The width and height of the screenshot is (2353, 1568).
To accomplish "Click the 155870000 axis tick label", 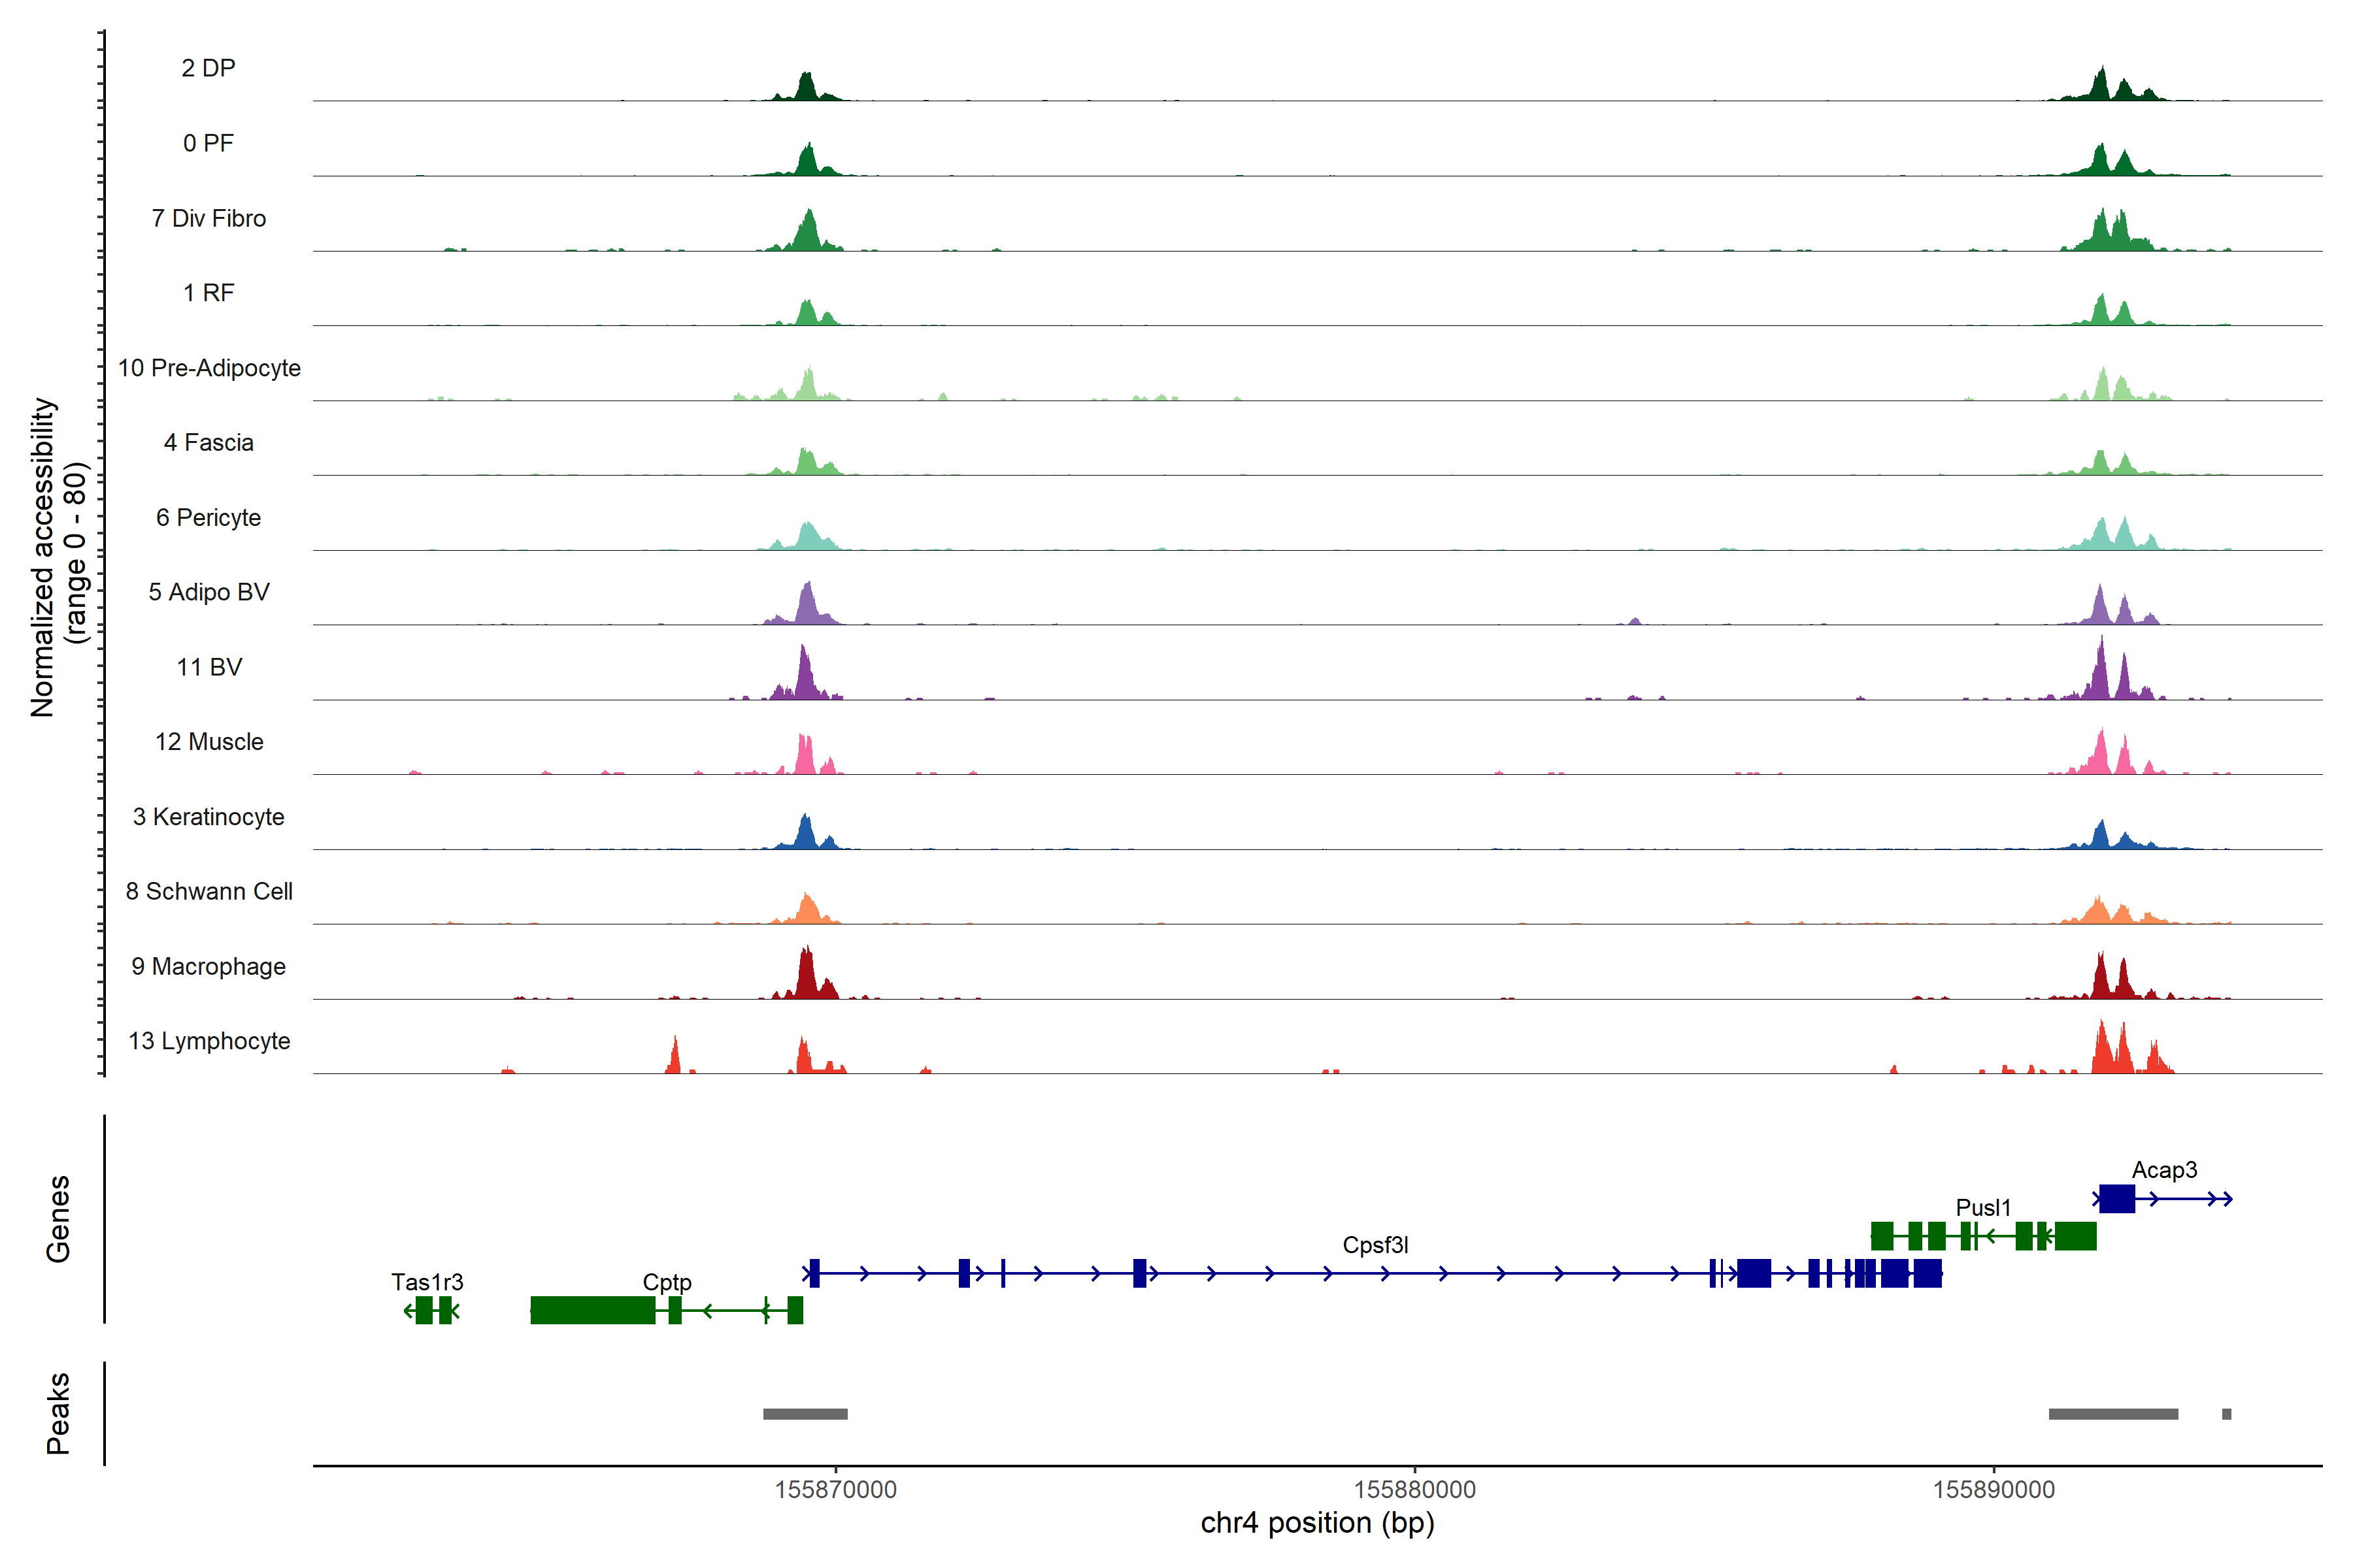I will click(x=835, y=1490).
